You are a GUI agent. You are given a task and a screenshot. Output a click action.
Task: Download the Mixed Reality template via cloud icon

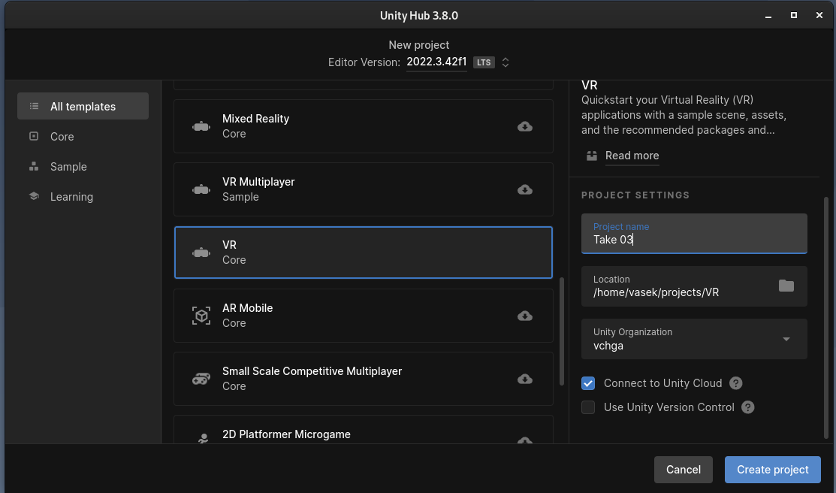tap(525, 126)
